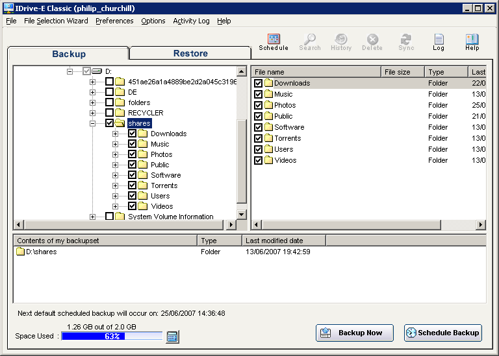Image resolution: width=499 pixels, height=356 pixels.
Task: Switch to the Restore tab
Action: pos(190,53)
